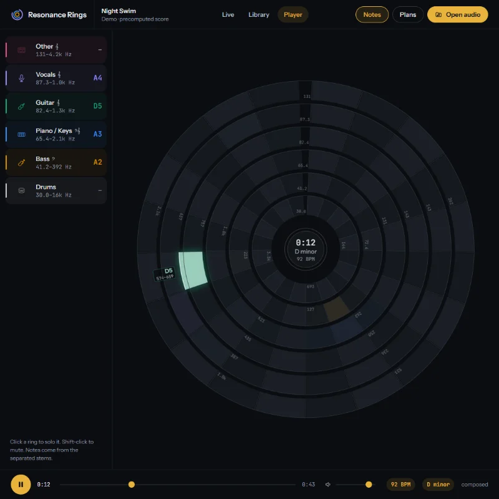Switch to the Library tab
The height and width of the screenshot is (499, 499).
coord(259,14)
